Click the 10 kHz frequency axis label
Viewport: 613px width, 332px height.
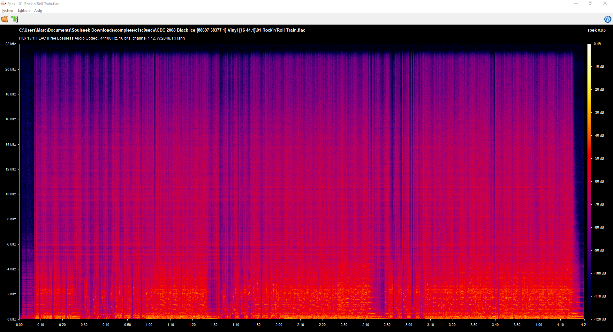pos(11,194)
